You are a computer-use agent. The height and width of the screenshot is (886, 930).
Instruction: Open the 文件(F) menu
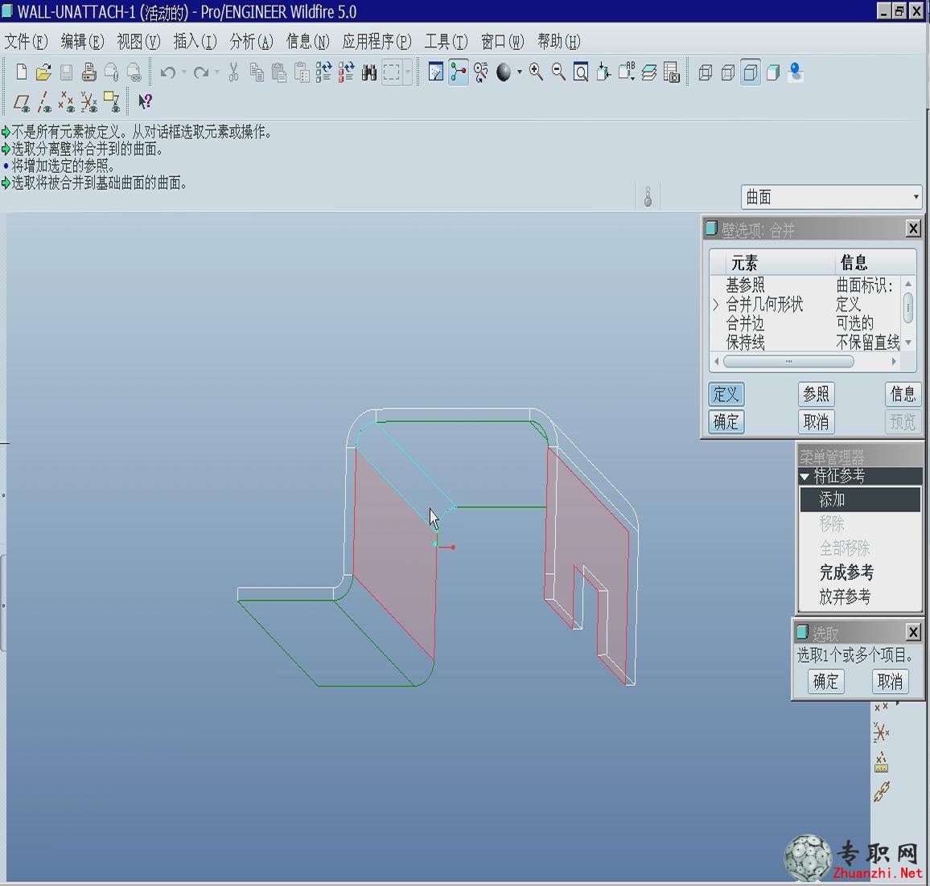(26, 42)
